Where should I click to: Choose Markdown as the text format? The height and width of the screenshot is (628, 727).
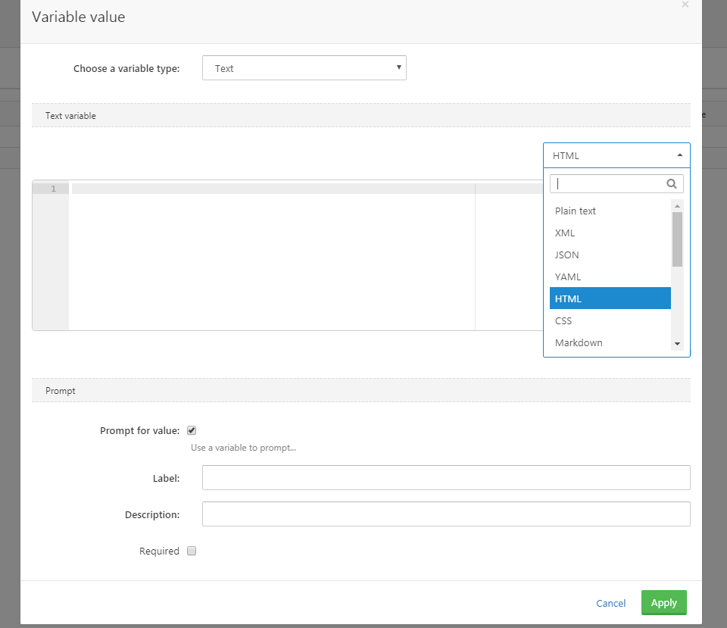579,342
